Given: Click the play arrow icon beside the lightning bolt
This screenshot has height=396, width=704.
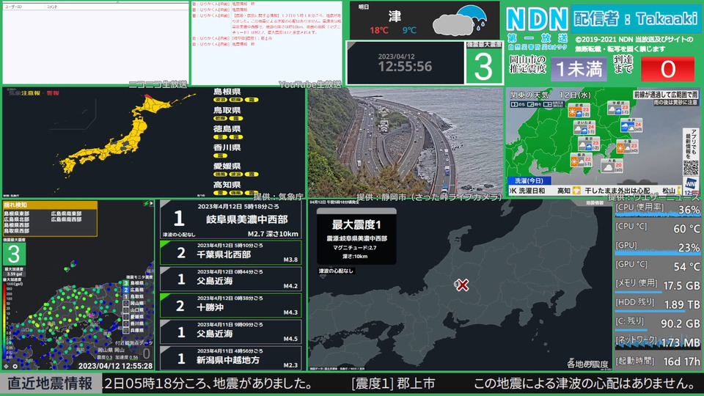Looking at the screenshot, I should click(151, 203).
